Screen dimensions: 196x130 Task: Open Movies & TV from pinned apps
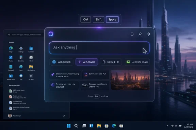tap(11, 77)
